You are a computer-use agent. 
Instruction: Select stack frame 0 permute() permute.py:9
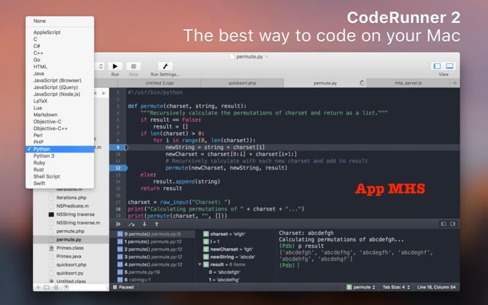[x=152, y=234]
